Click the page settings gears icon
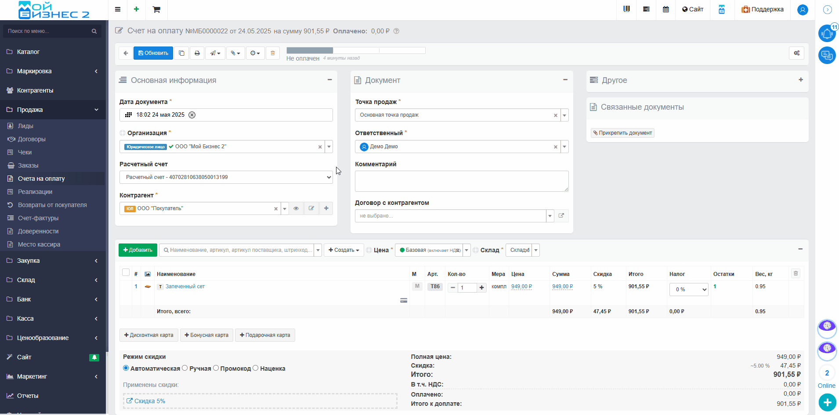The width and height of the screenshot is (839, 415). pos(797,53)
